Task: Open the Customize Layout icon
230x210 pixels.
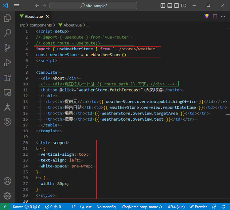Action: (183, 6)
